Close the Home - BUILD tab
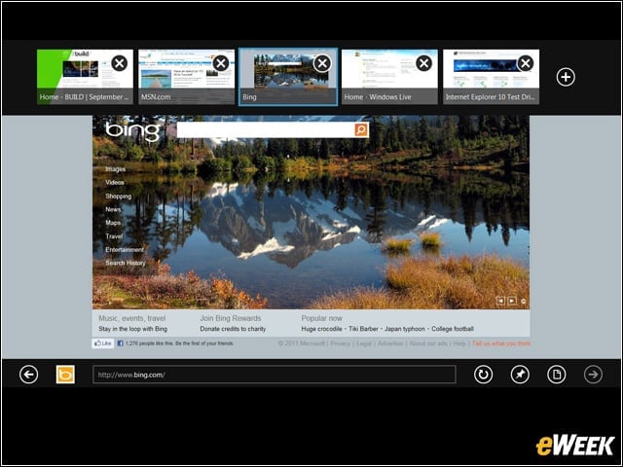The height and width of the screenshot is (467, 623). pyautogui.click(x=119, y=63)
